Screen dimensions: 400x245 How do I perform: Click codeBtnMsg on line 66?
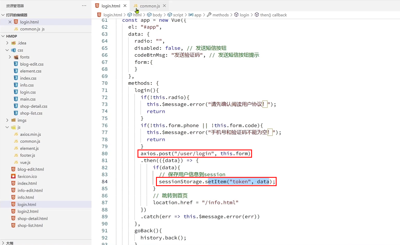click(150, 55)
